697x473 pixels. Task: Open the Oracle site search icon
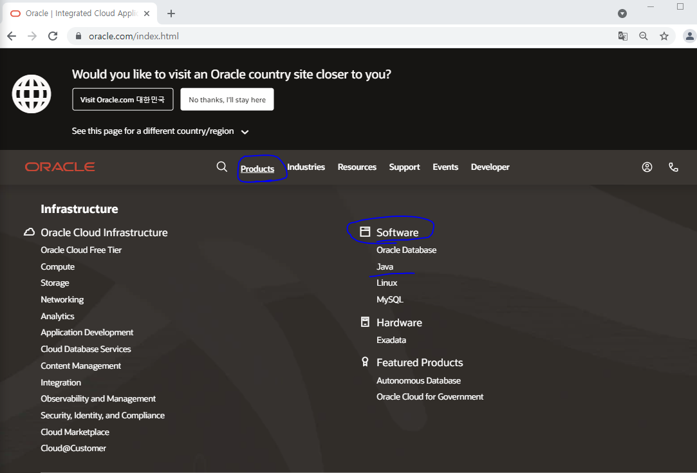(222, 167)
